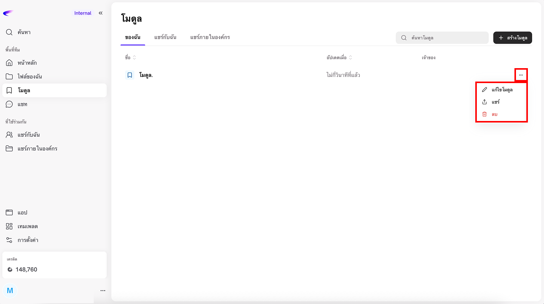Screen dimensions: 544x304
Task: Open ไฟล์ของฉัน folder in the sidebar
Action: click(30, 77)
